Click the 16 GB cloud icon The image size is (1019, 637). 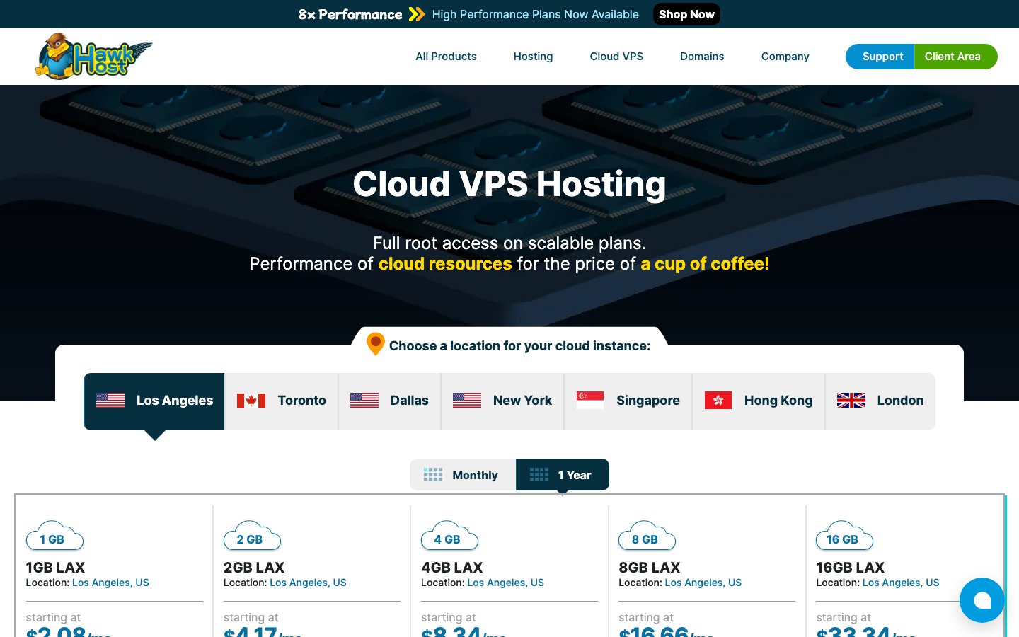point(844,536)
